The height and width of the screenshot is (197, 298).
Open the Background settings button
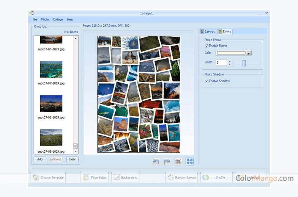click(125, 177)
